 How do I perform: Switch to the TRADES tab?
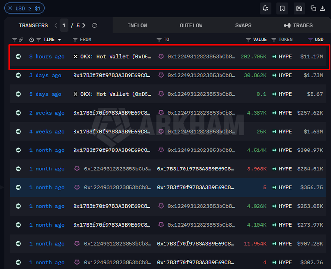click(298, 25)
